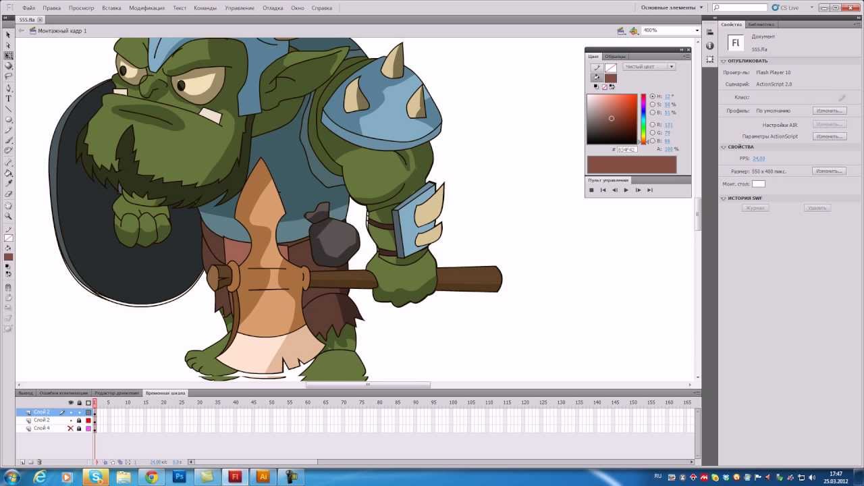Click the toolbar stroke color swatch

click(8, 238)
